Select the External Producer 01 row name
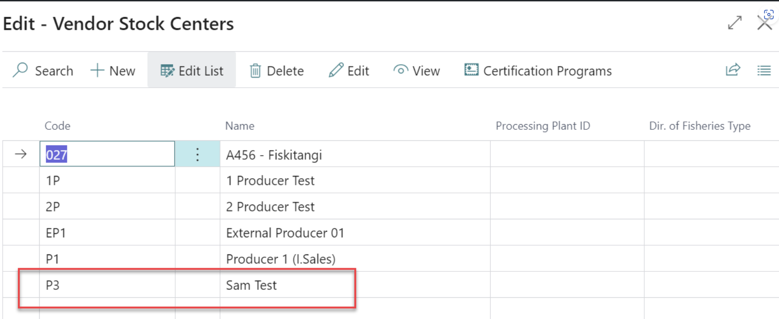Image resolution: width=779 pixels, height=319 pixels. 285,233
